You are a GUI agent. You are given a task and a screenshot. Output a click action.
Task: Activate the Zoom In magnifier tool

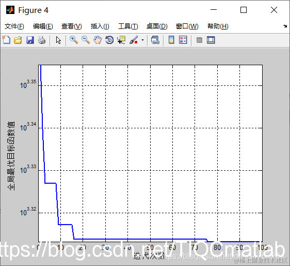tap(74, 40)
